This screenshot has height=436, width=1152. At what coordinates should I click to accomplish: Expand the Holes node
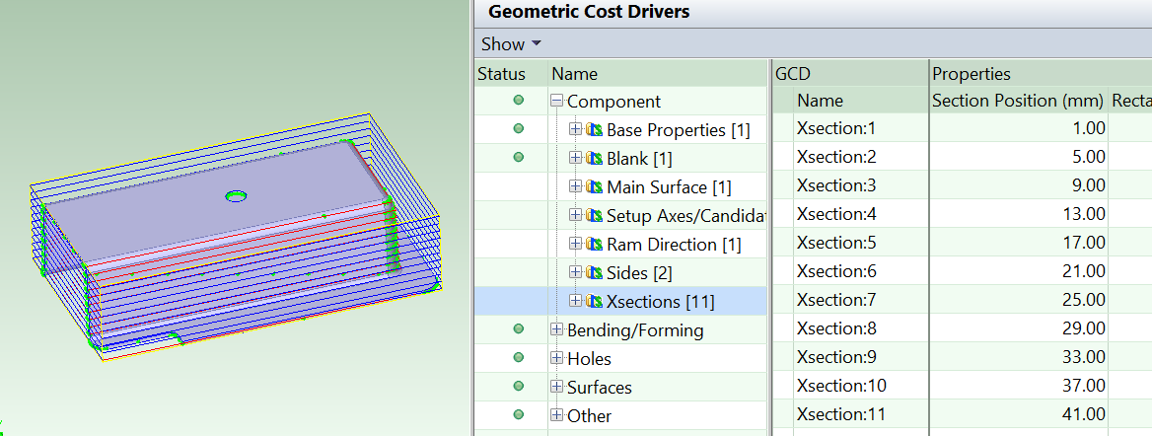point(557,359)
